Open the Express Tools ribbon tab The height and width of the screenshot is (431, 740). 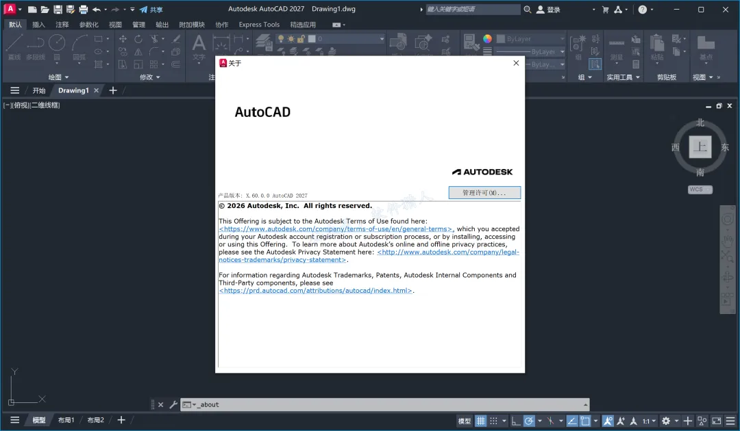coord(259,25)
